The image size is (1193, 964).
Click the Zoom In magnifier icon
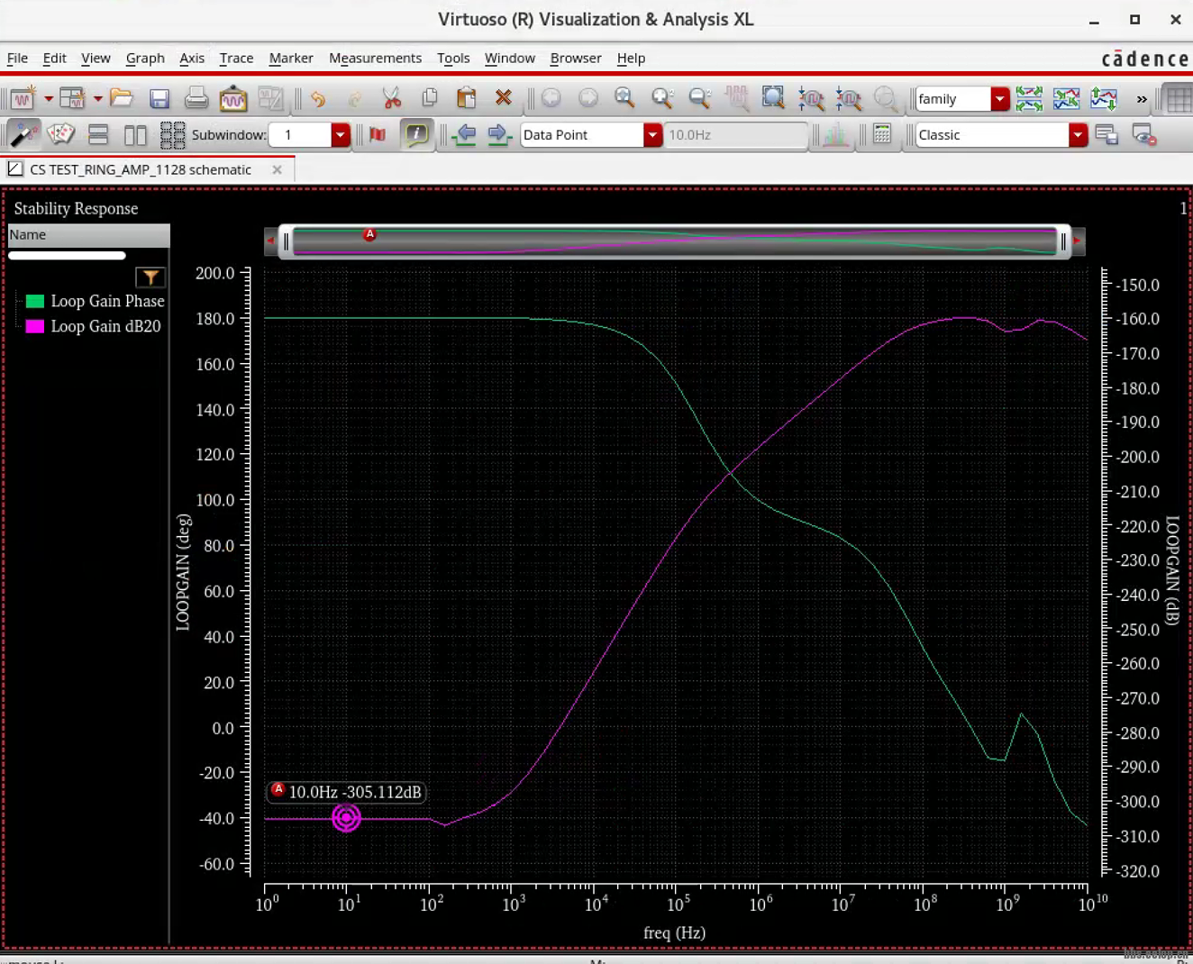point(662,98)
